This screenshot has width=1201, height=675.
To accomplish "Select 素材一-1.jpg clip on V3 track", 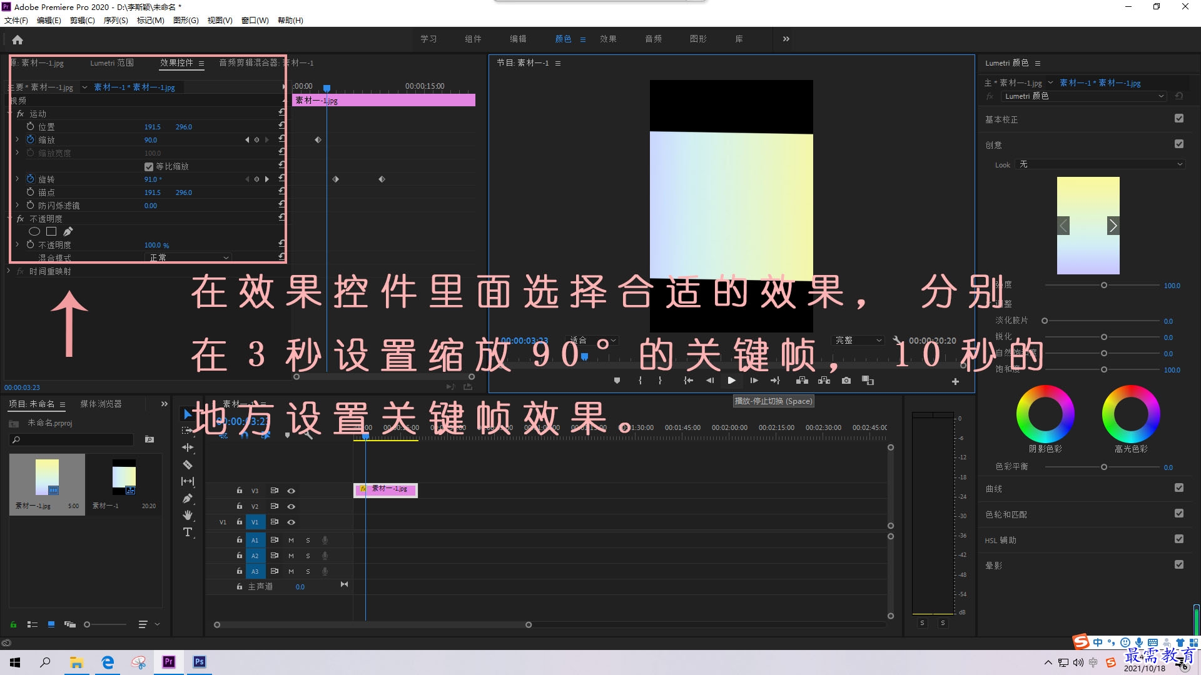I will 386,489.
